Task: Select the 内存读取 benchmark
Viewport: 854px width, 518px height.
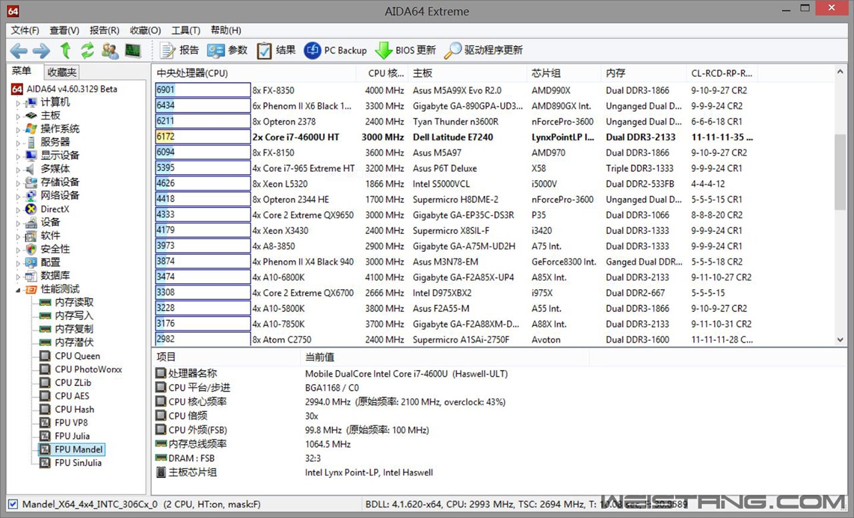Action: coord(74,302)
